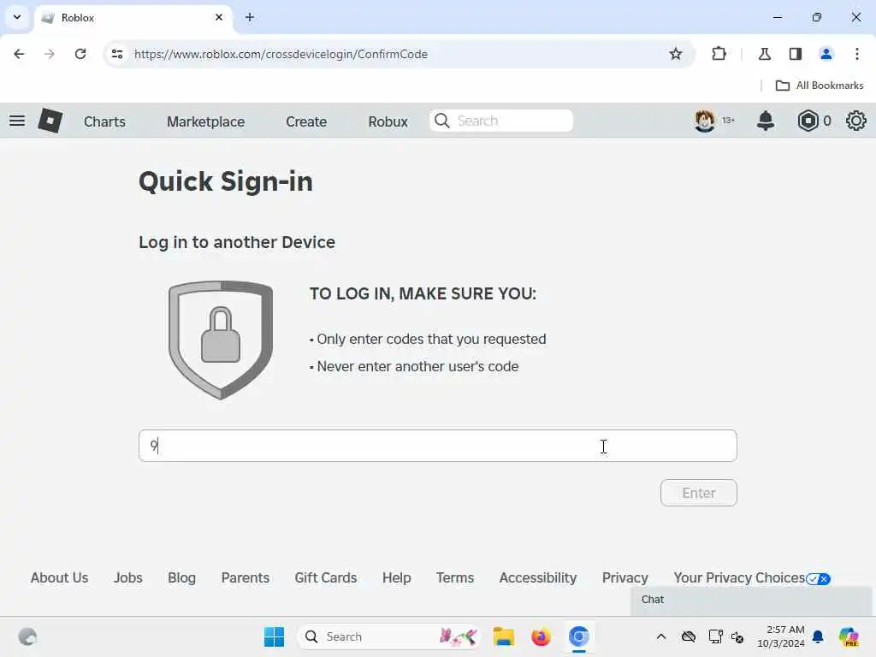The image size is (876, 657).
Task: Open the Robux balance icon
Action: (x=808, y=121)
